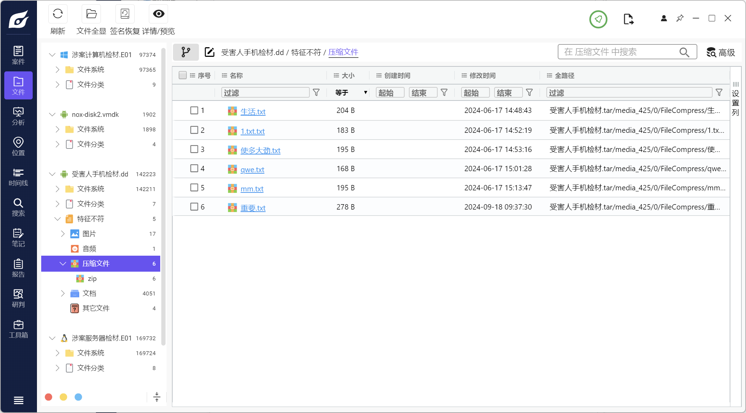Click the collapse-all icon below the tree

[157, 397]
